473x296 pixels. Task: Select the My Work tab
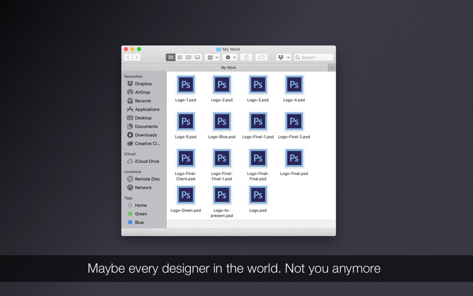pos(229,67)
